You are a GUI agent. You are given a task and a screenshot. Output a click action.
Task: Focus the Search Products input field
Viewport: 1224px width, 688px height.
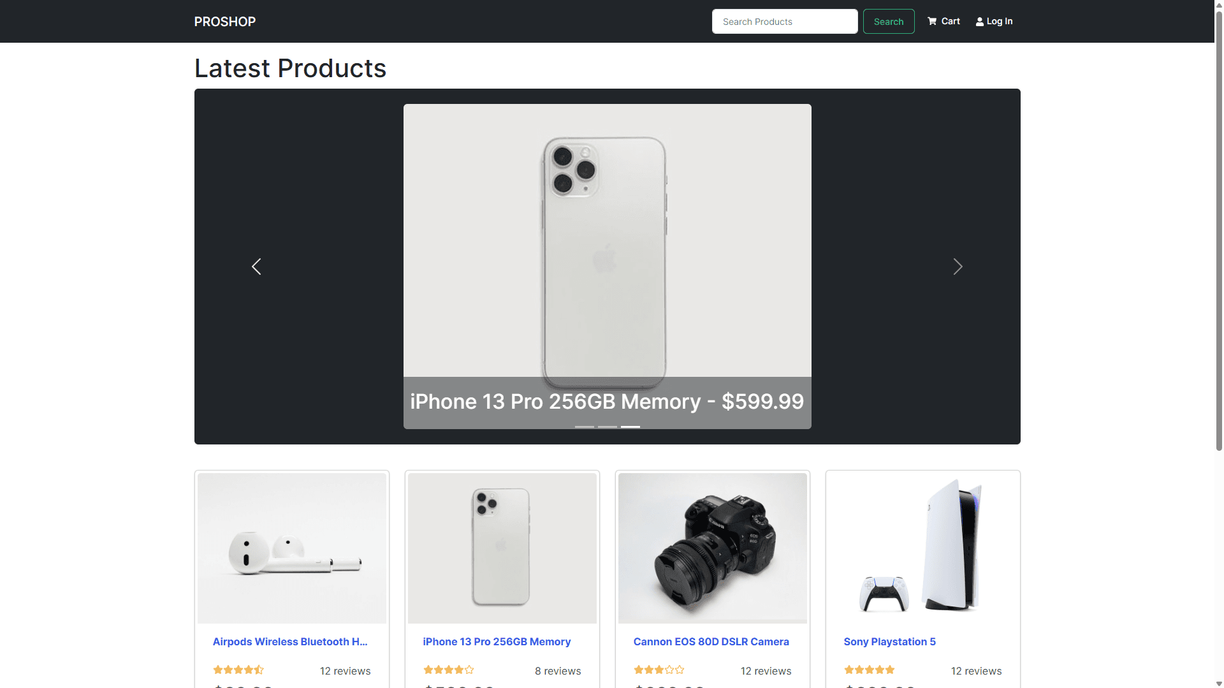tap(785, 22)
